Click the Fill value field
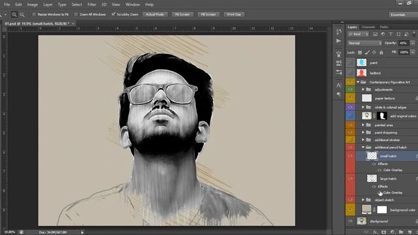418x235 pixels. [x=404, y=52]
